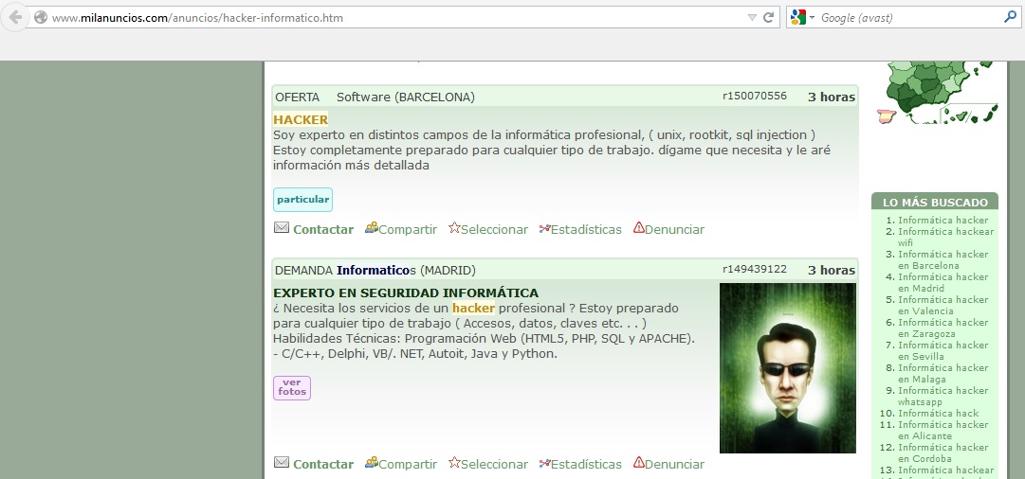Image resolution: width=1025 pixels, height=479 pixels.
Task: Click the Seleccionar star on HACKER ad
Action: [454, 228]
